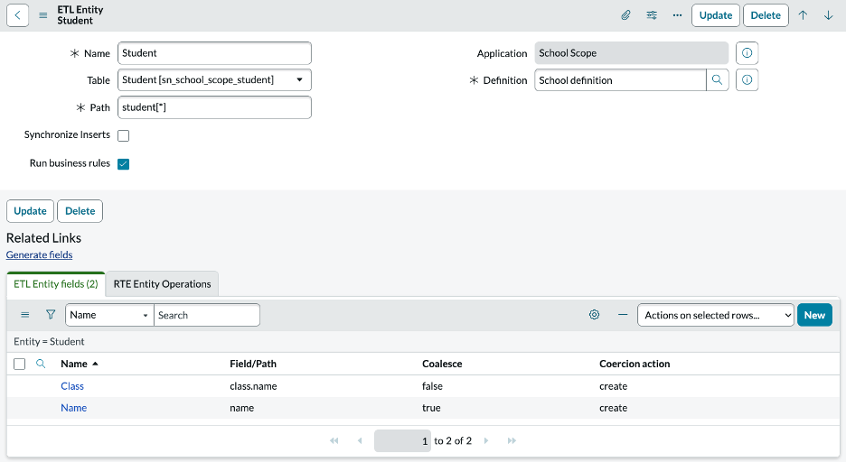Click Coalesce value false in Class row
846x462 pixels.
click(x=432, y=386)
